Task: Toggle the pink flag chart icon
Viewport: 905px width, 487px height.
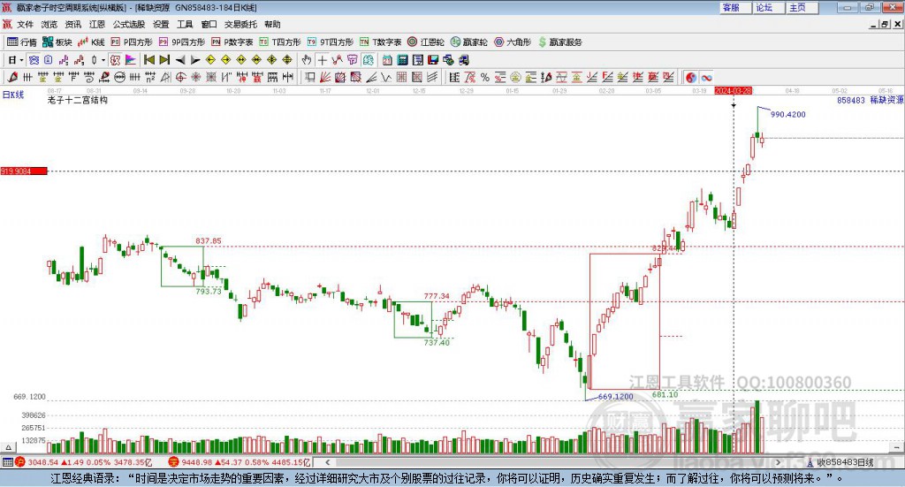Action: click(x=131, y=60)
